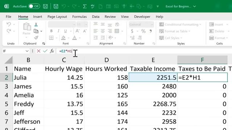Switch to the Data tab

(96, 17)
